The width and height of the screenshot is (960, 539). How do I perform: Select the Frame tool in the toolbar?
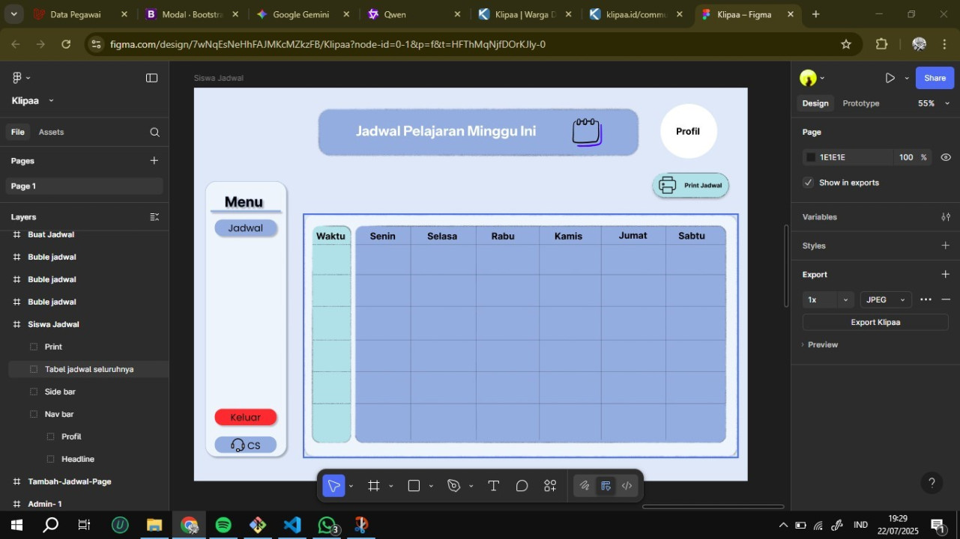point(374,486)
